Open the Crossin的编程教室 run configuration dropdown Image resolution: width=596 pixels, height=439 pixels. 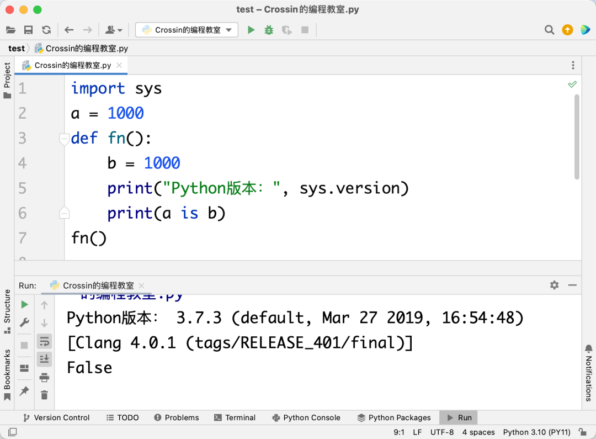click(187, 30)
